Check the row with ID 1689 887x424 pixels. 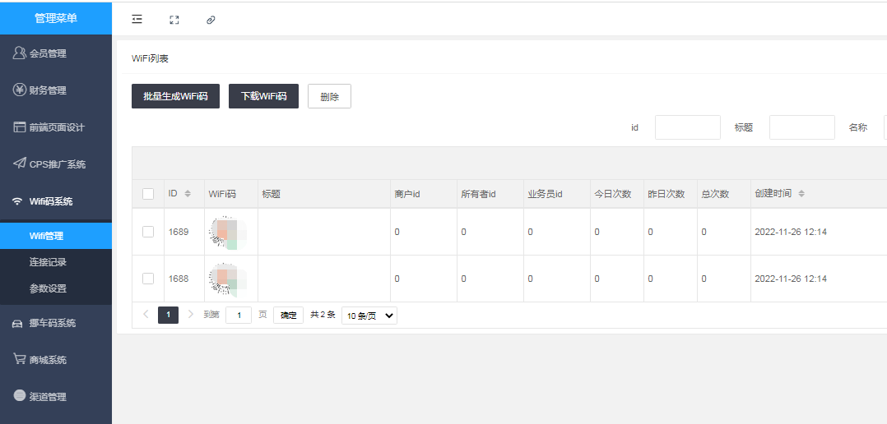tap(148, 232)
